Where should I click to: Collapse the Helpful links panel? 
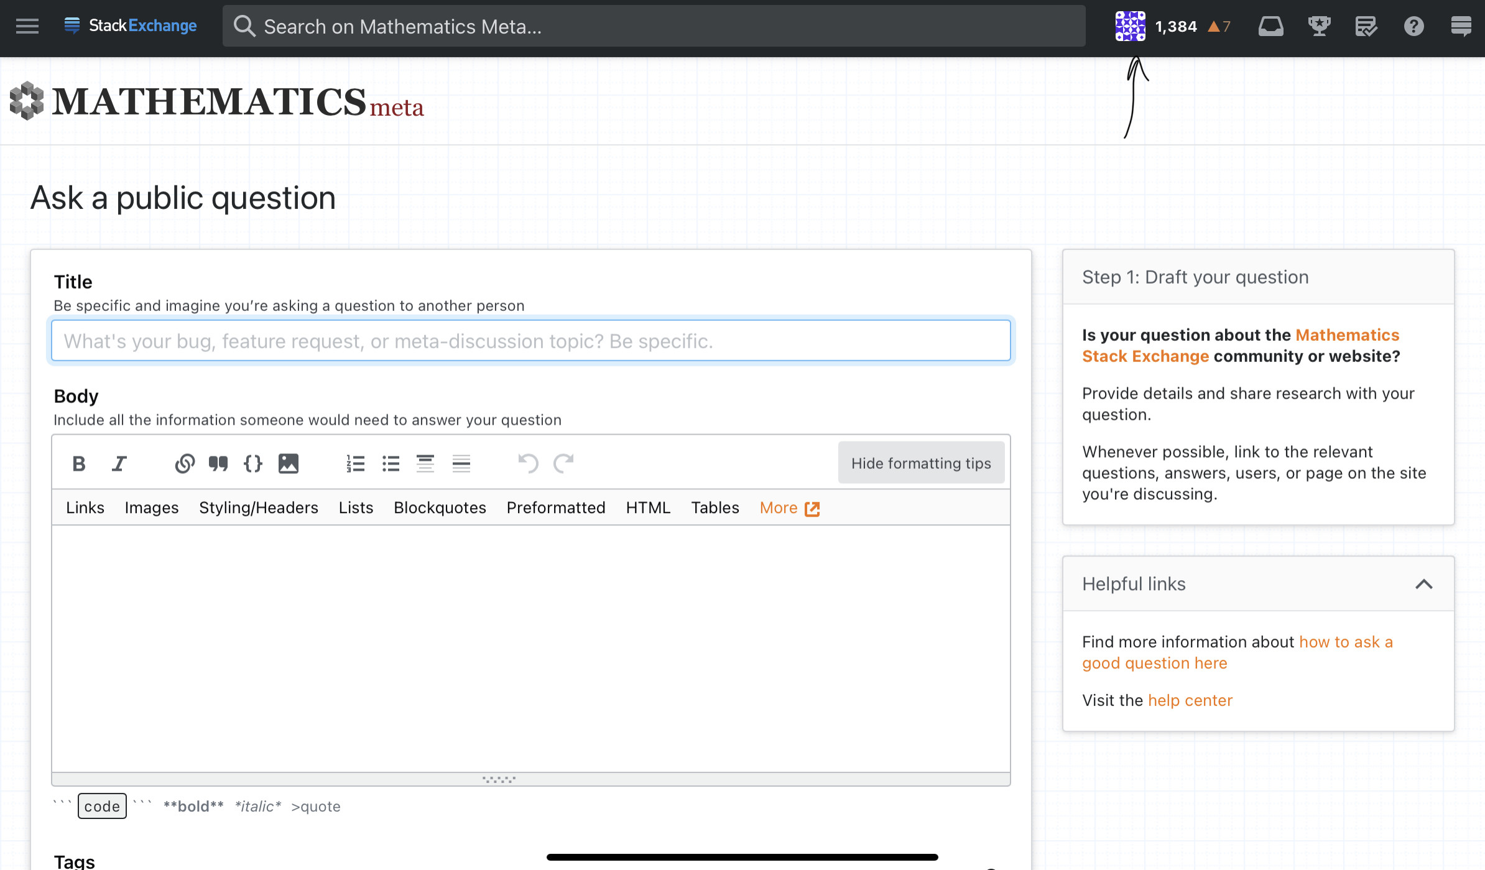pyautogui.click(x=1423, y=584)
